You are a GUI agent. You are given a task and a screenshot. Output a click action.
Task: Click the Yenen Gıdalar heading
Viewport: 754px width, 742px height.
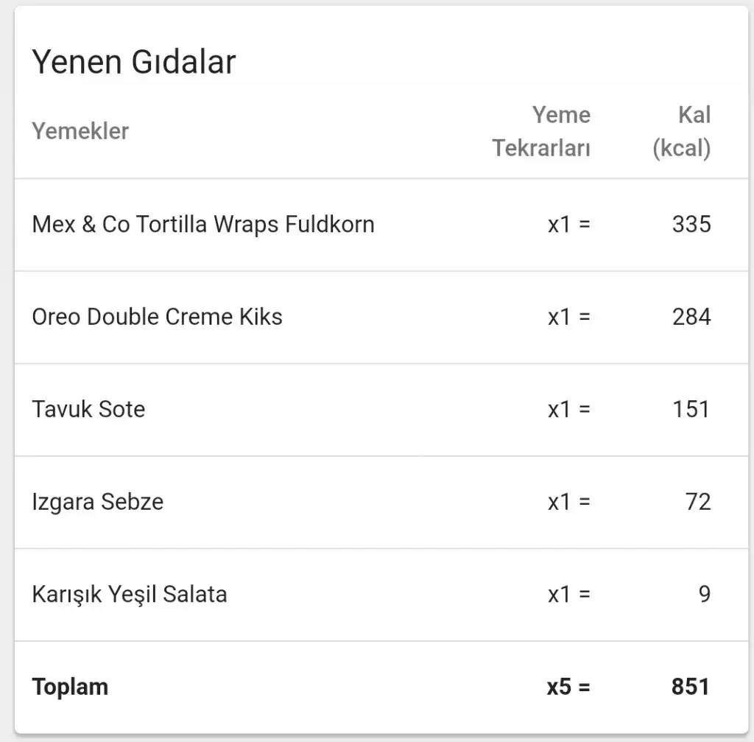(x=133, y=62)
